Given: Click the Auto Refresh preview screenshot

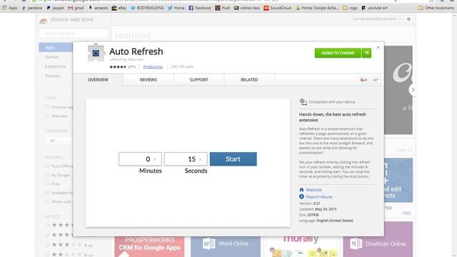Looking at the screenshot, I should [x=188, y=163].
